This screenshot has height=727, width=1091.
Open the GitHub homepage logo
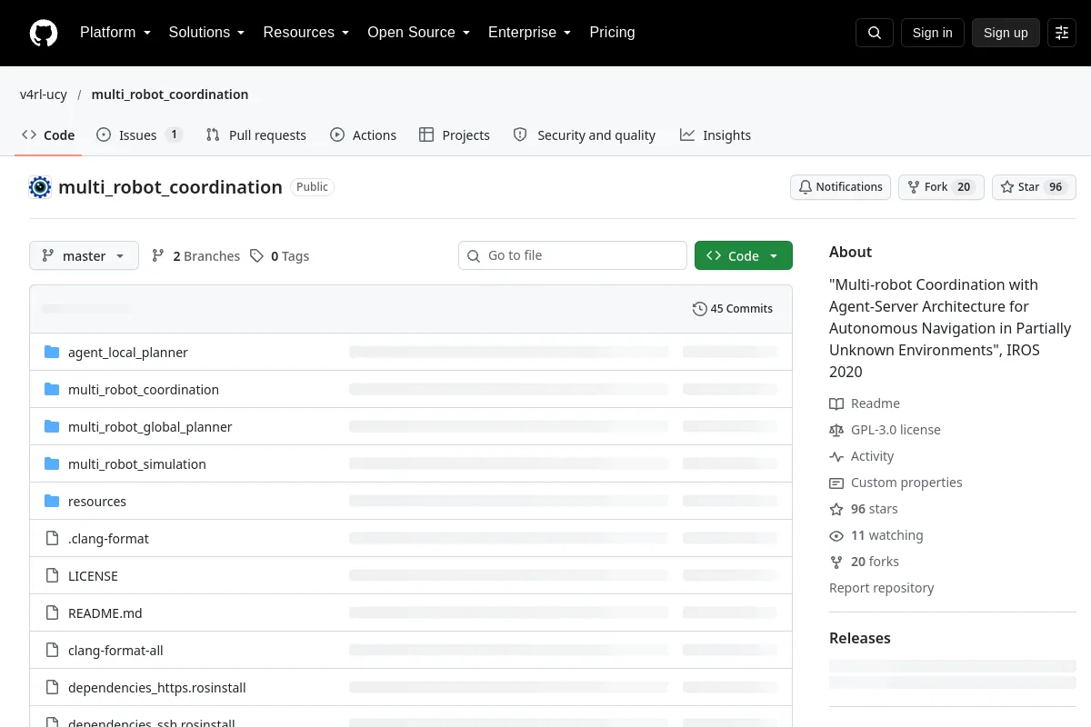(x=44, y=33)
